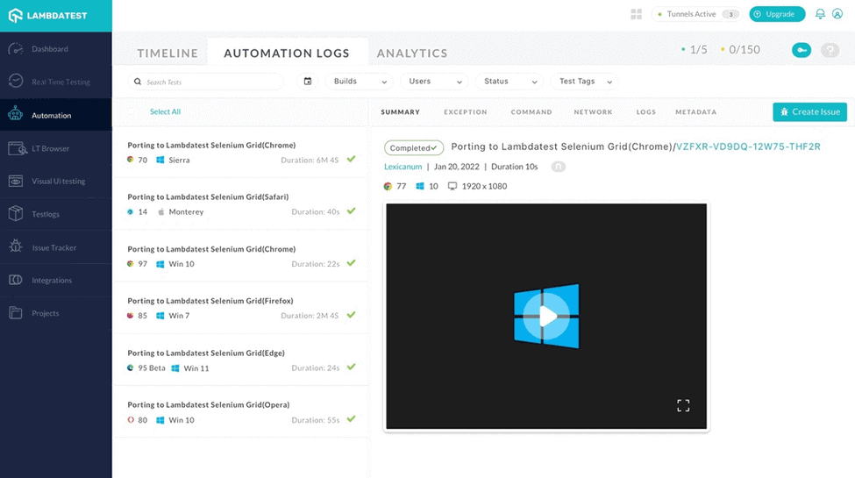The height and width of the screenshot is (478, 855).
Task: Open the LT Browser sidebar icon
Action: 18,148
